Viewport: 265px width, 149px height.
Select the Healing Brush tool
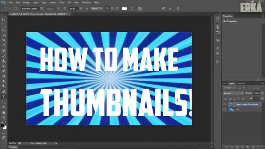(x=4, y=50)
